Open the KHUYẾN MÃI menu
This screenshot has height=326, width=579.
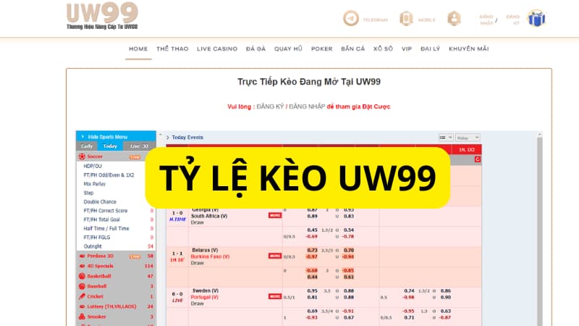pos(468,49)
